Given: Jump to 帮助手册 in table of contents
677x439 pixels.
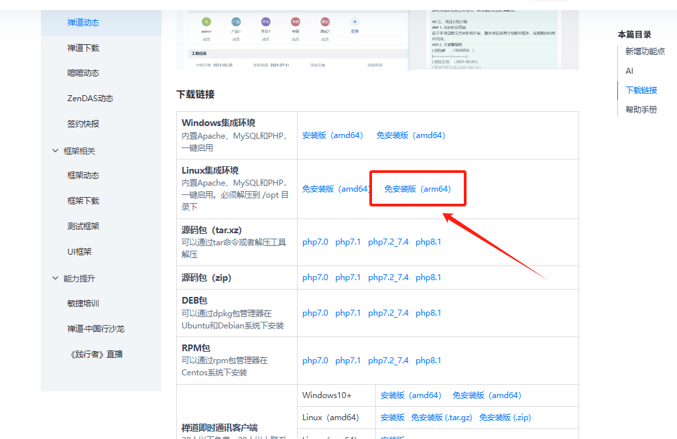Looking at the screenshot, I should coord(641,110).
